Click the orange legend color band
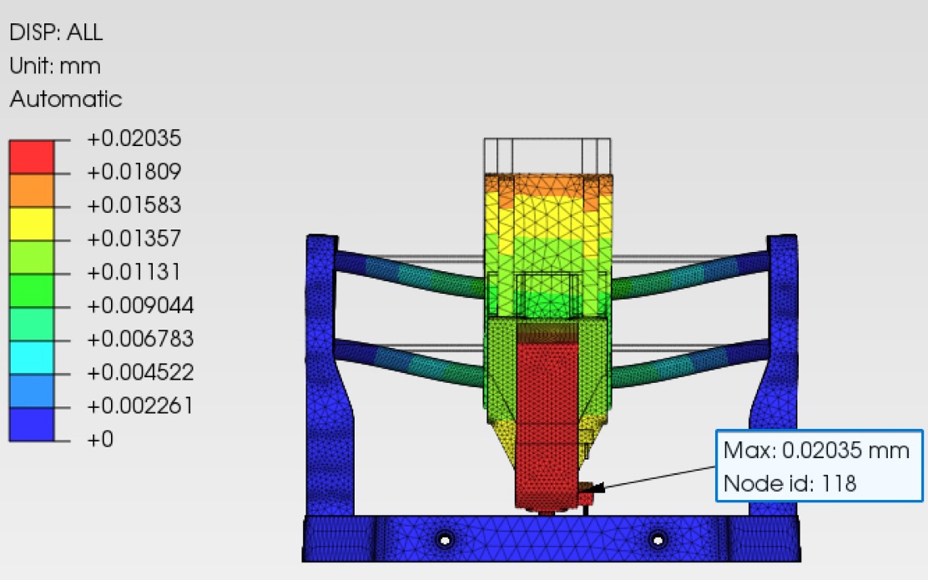Screen dimensions: 928x580 point(32,190)
